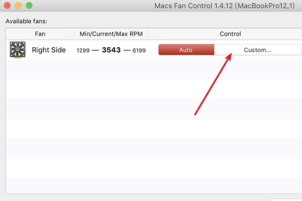The image size is (302, 201).
Task: Click the last visible empty fan list row
Action: click(151, 186)
